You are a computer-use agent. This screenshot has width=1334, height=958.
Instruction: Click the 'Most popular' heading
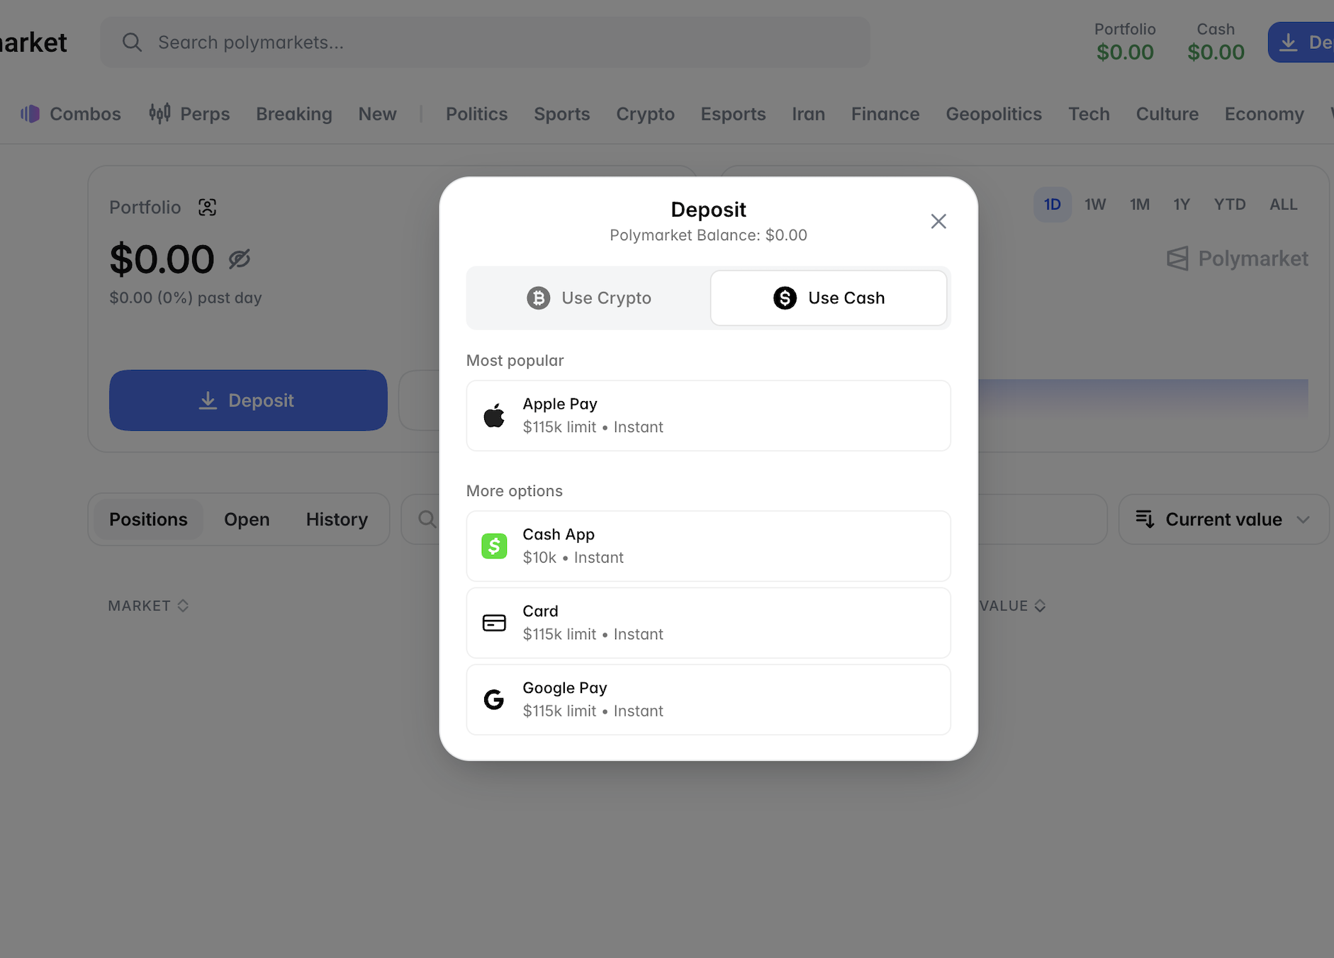click(515, 361)
